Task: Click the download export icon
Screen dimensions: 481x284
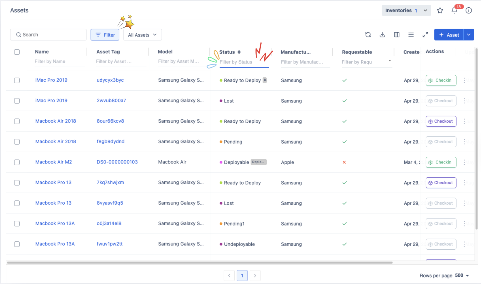Action: coord(382,35)
